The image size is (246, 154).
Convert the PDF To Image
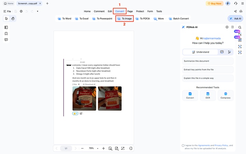[125, 18]
